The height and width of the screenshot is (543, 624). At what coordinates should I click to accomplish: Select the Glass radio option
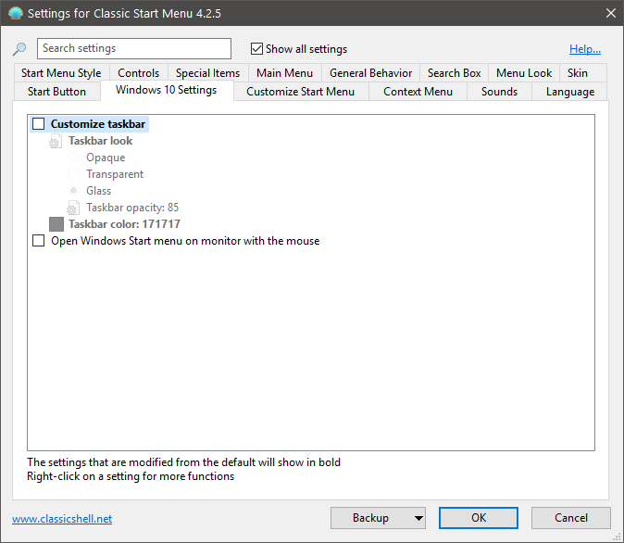coord(74,191)
